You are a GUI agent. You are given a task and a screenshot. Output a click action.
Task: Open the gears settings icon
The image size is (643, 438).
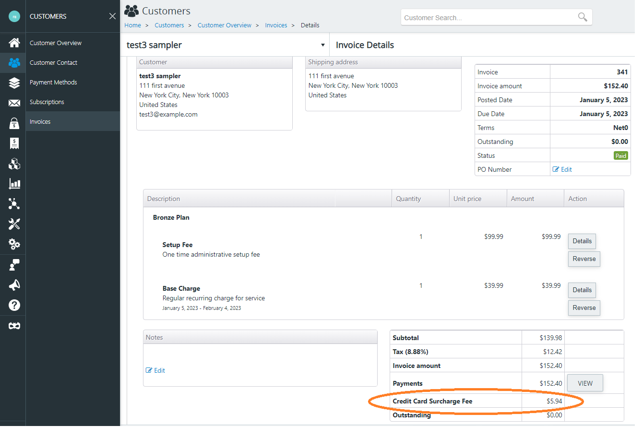coord(14,244)
